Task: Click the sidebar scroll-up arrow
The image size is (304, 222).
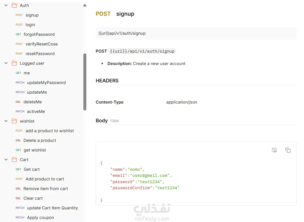Action: pyautogui.click(x=85, y=5)
